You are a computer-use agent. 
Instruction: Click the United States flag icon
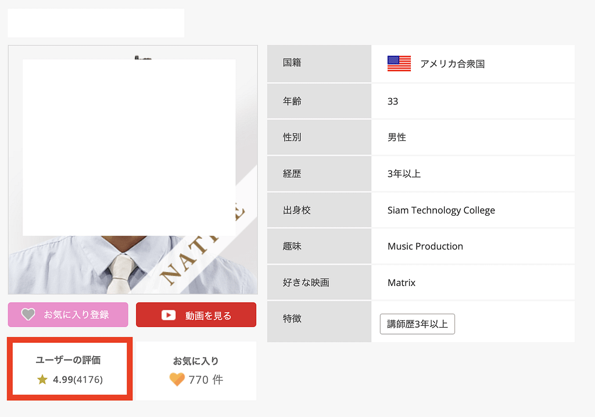[x=399, y=64]
